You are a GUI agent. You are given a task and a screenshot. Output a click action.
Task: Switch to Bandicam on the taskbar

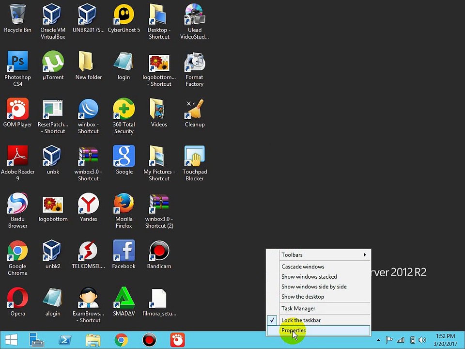(149, 340)
